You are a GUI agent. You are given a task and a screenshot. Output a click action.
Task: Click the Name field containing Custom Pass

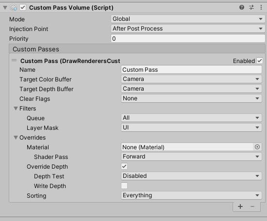(191, 69)
